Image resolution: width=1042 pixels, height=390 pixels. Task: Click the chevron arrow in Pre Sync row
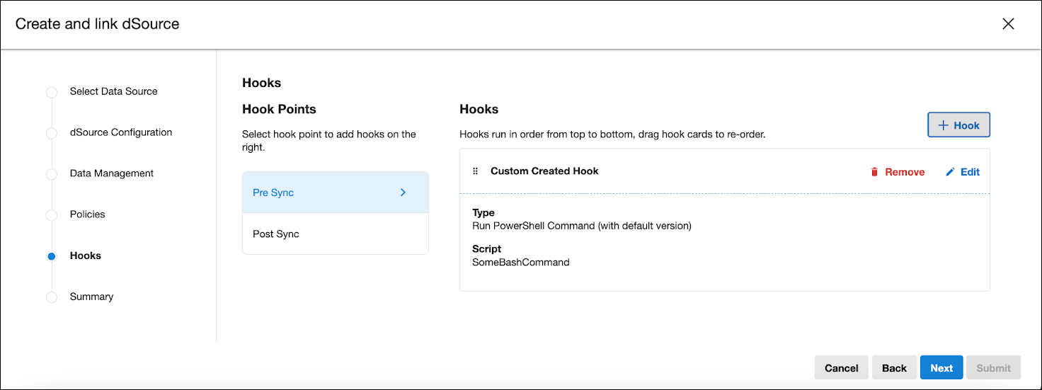[x=403, y=193]
